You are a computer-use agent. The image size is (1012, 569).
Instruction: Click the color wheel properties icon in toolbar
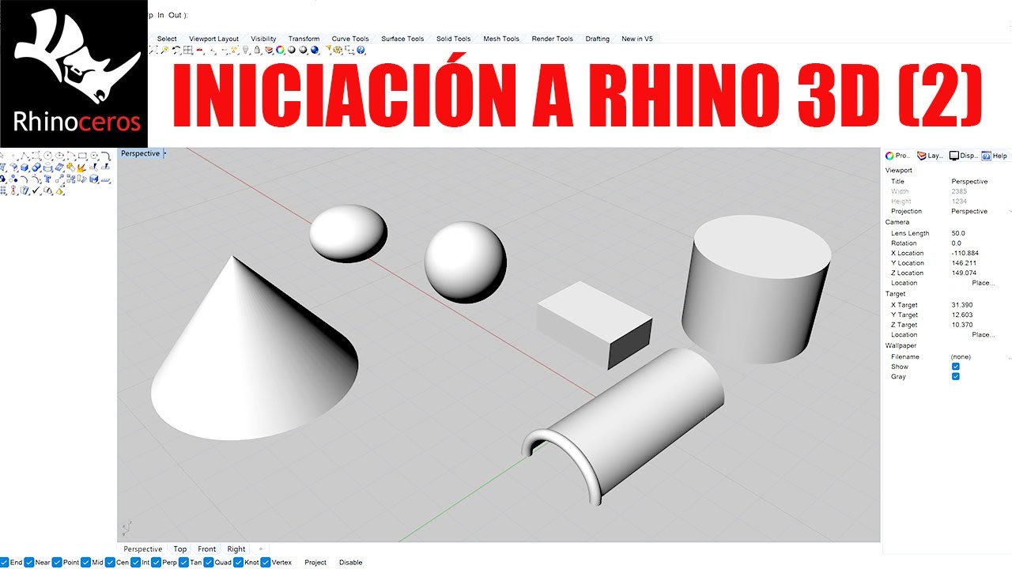tap(280, 50)
